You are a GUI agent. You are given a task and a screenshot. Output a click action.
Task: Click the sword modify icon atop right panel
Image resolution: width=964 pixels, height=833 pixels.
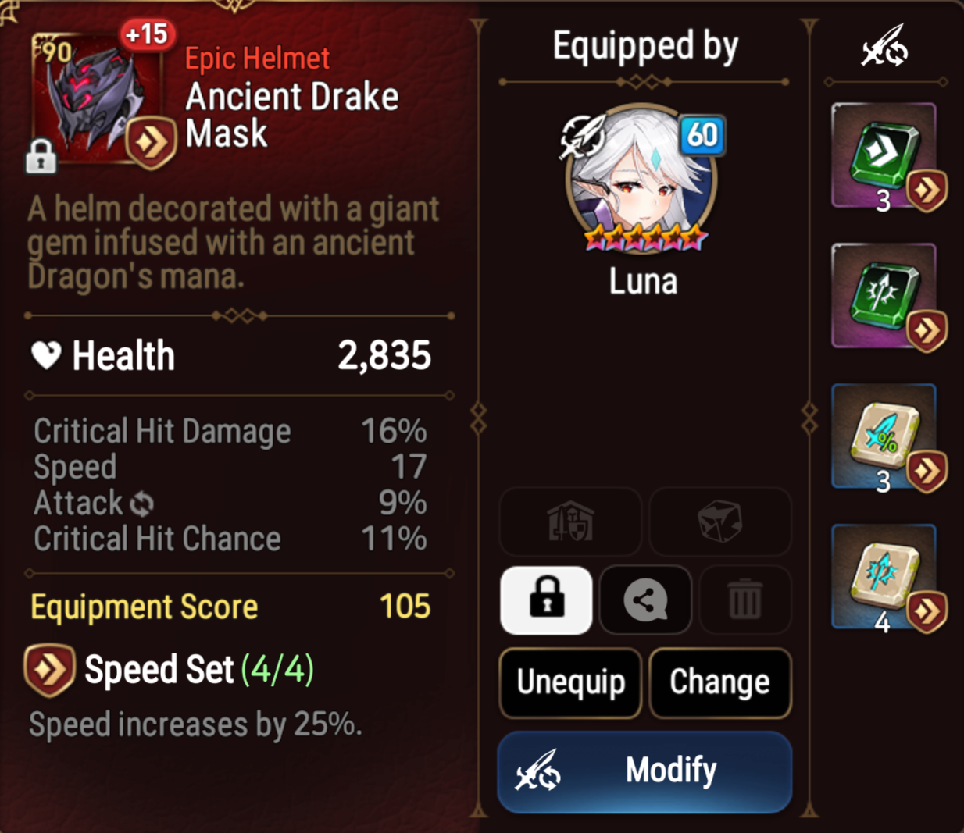pyautogui.click(x=885, y=47)
